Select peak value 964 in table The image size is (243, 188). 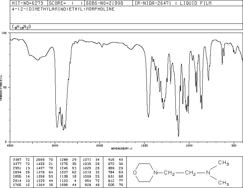pos(88,181)
